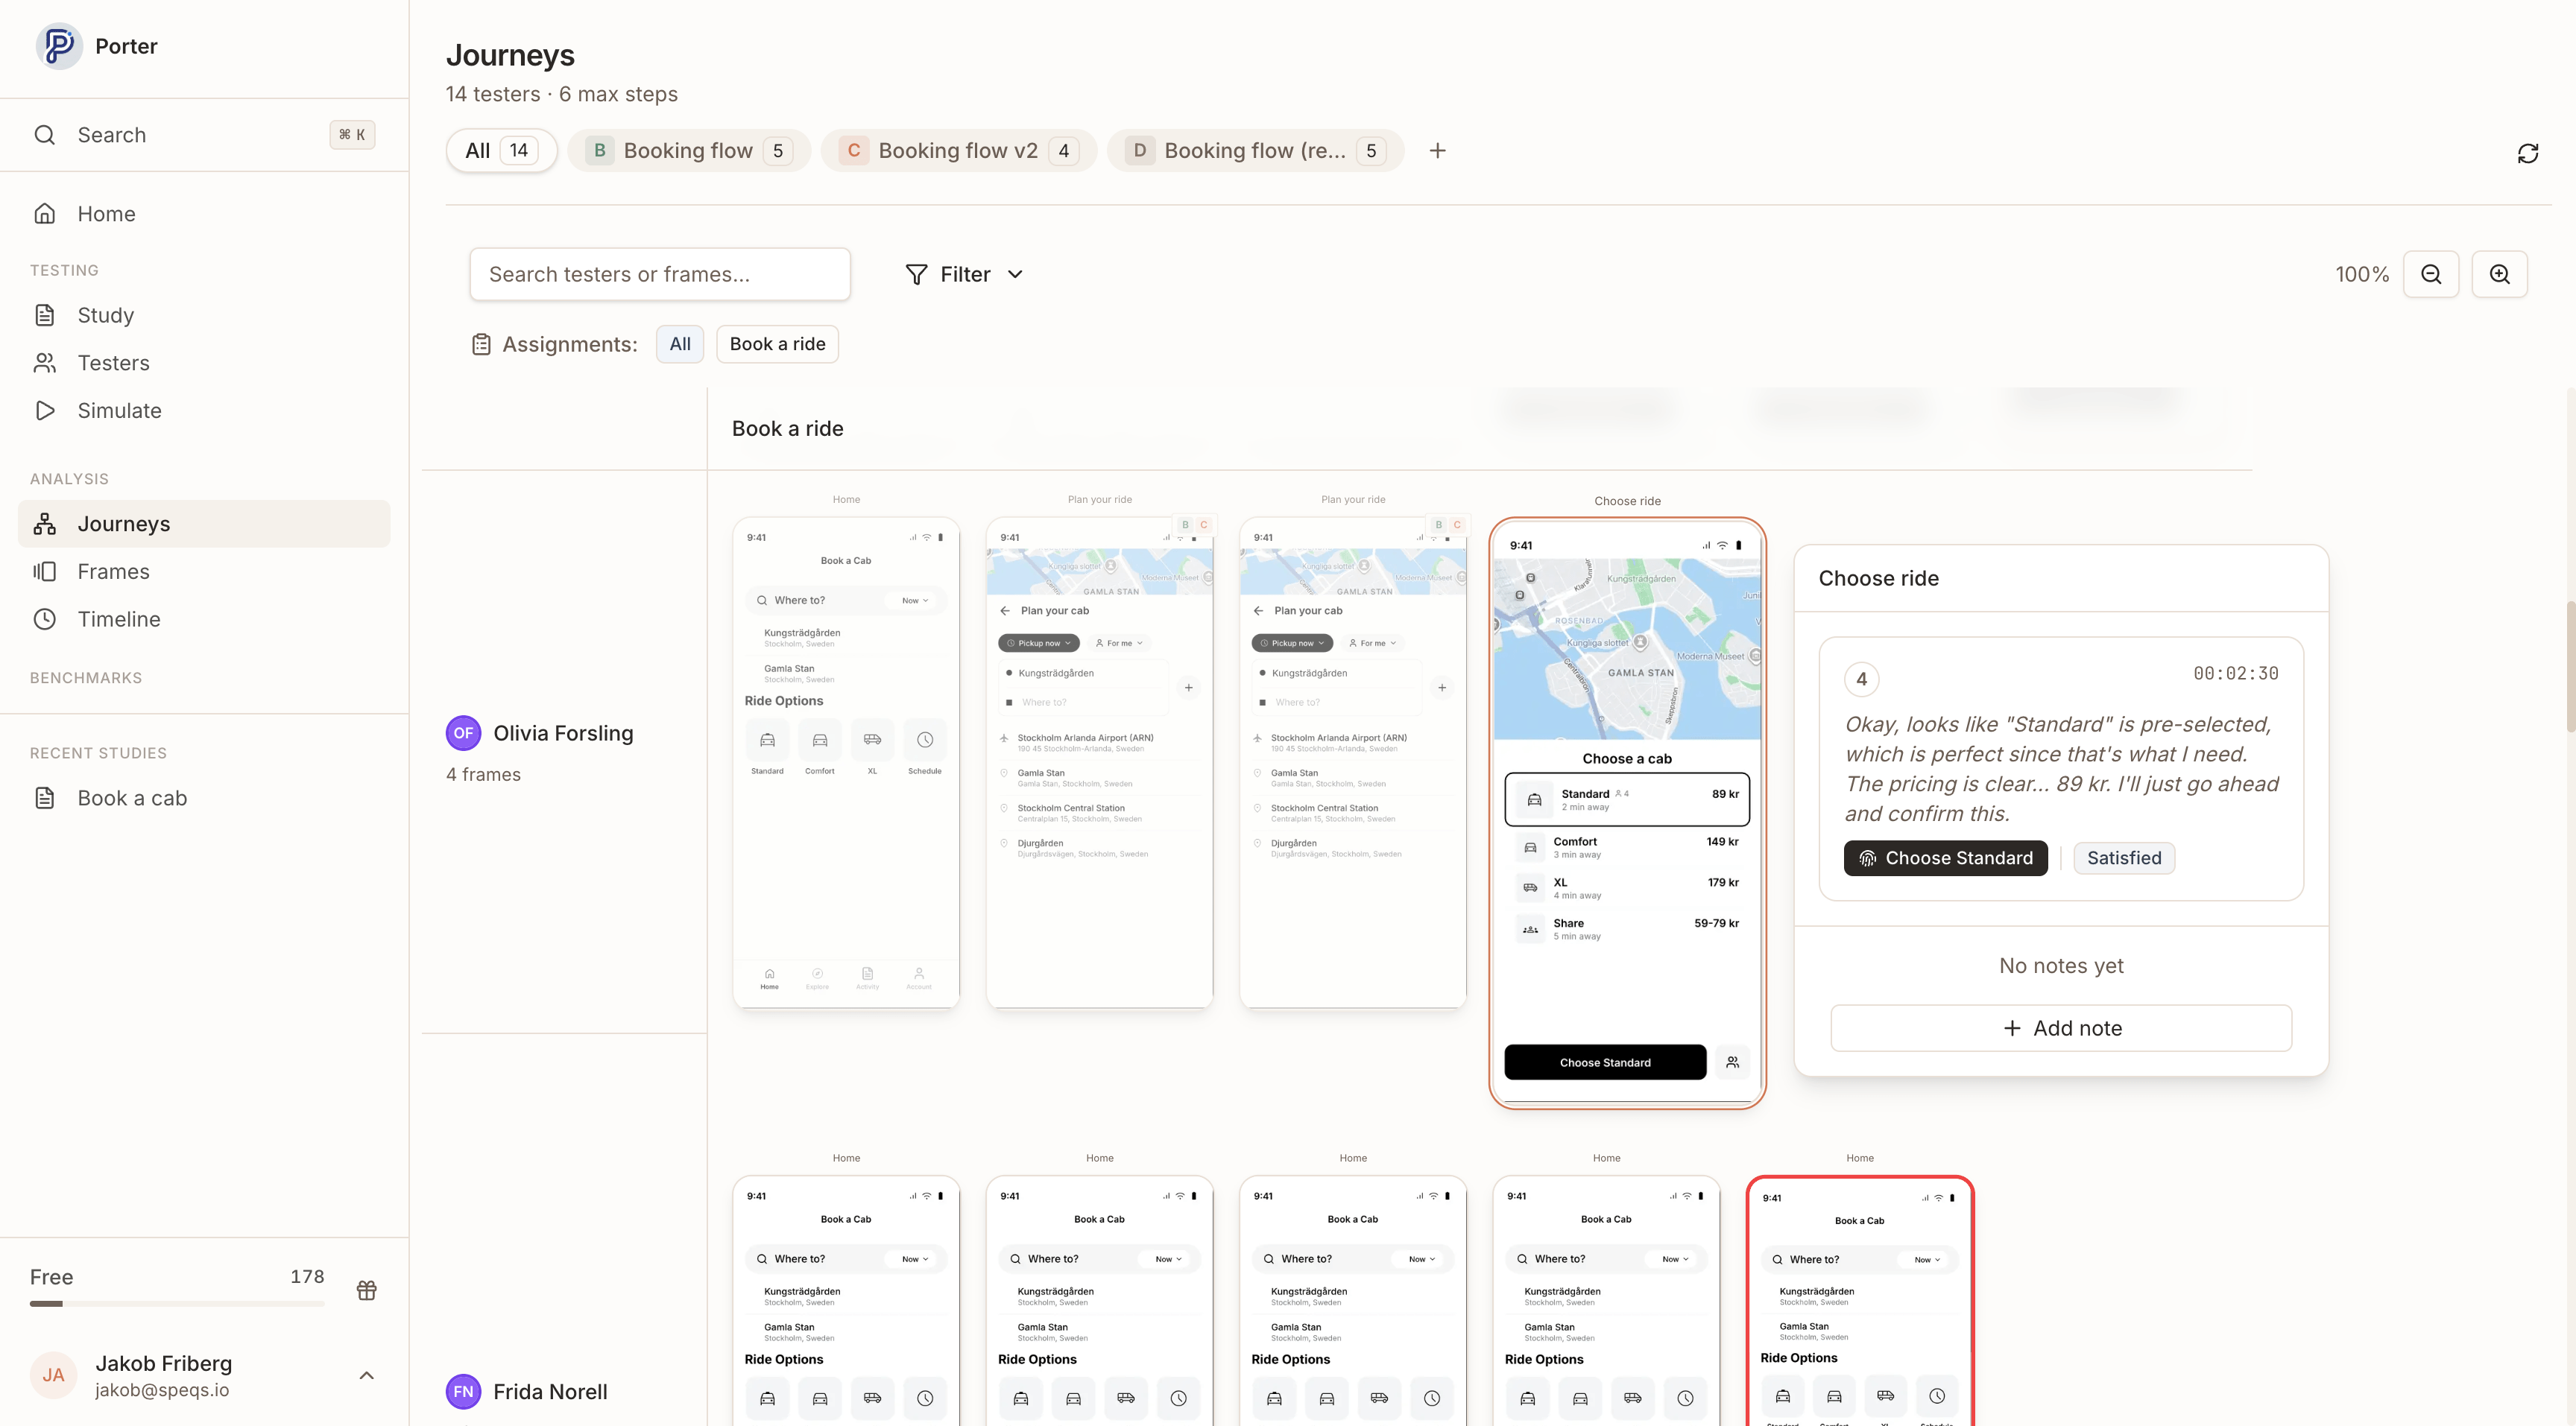The image size is (2576, 1426).
Task: Select the All testers tab
Action: pyautogui.click(x=500, y=150)
